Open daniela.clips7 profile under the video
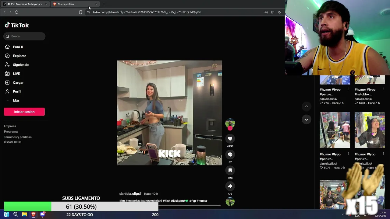390x219 pixels. click(x=130, y=194)
